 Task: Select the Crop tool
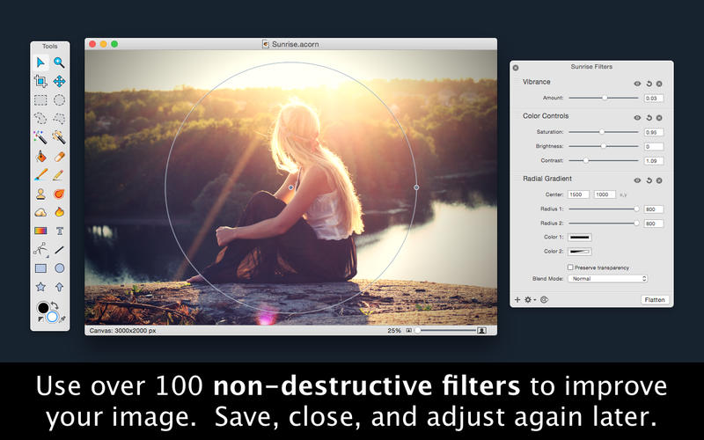[40, 81]
